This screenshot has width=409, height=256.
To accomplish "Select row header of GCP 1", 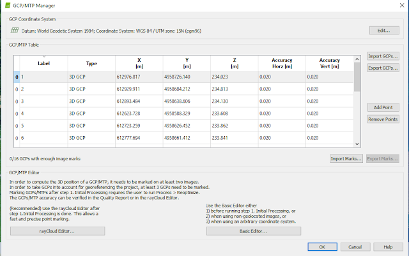I will click(17, 77).
